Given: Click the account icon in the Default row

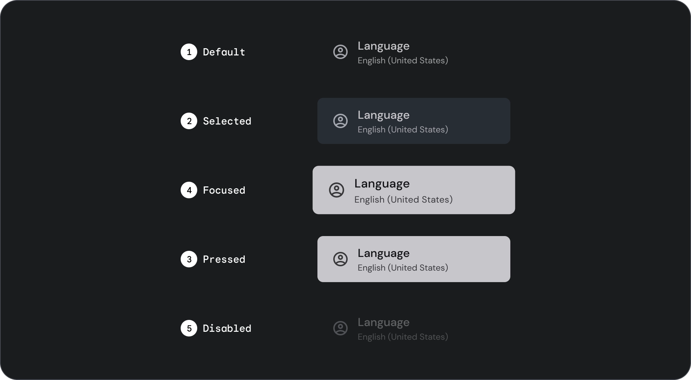Looking at the screenshot, I should (340, 52).
